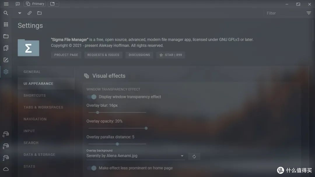Open drive E in the sidebar
The width and height of the screenshot is (315, 177).
click(6, 146)
